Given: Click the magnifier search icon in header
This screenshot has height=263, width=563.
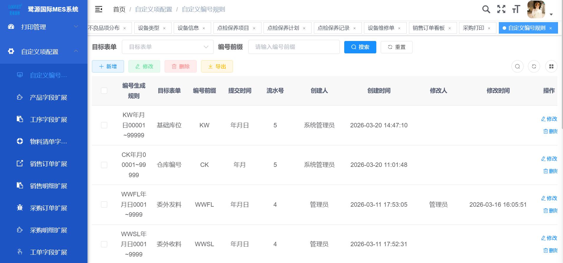Looking at the screenshot, I should [486, 9].
